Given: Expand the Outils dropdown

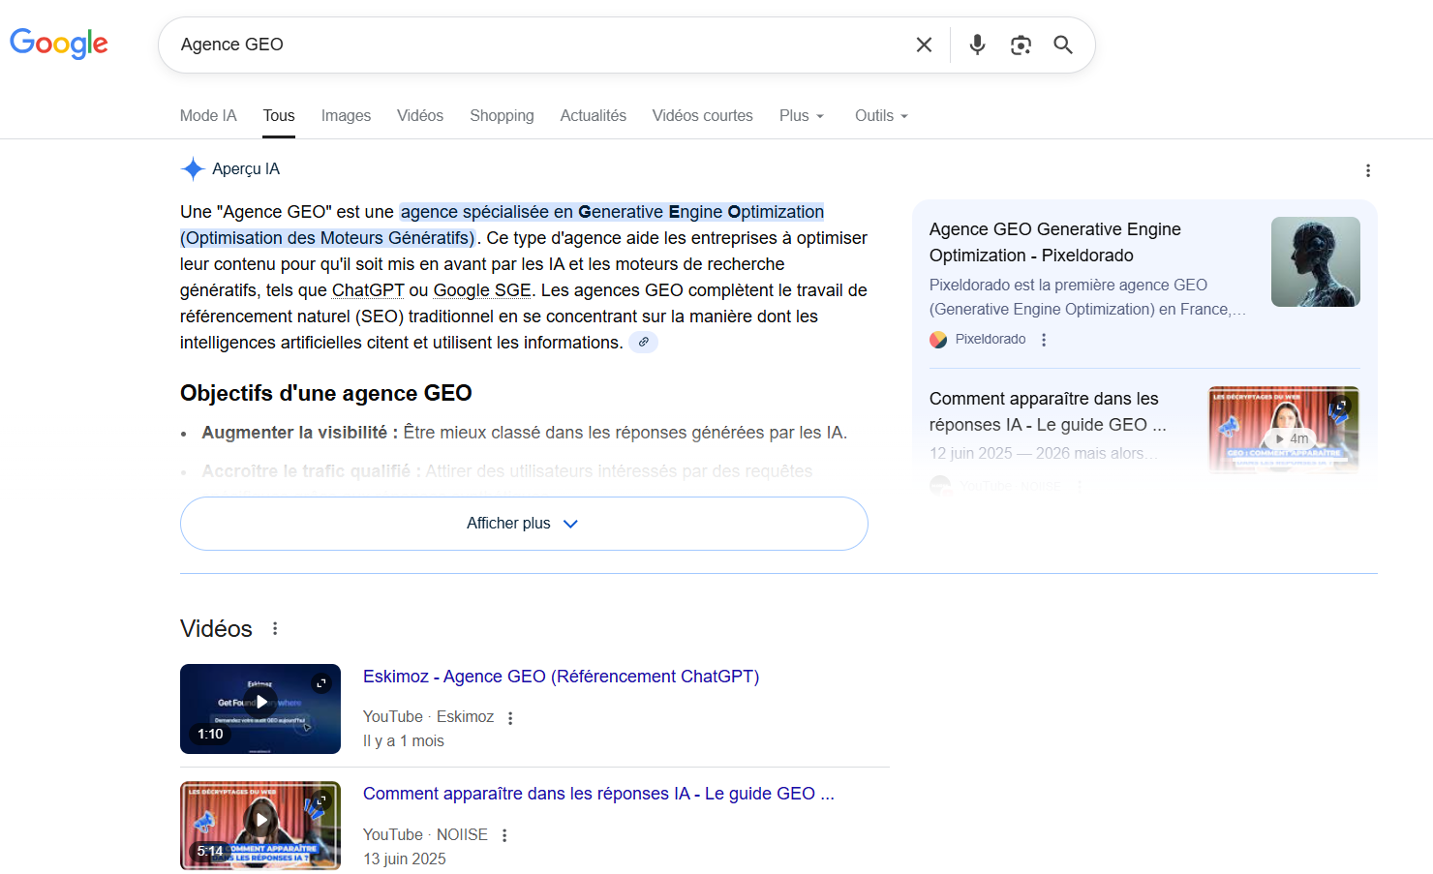Looking at the screenshot, I should coord(881,115).
